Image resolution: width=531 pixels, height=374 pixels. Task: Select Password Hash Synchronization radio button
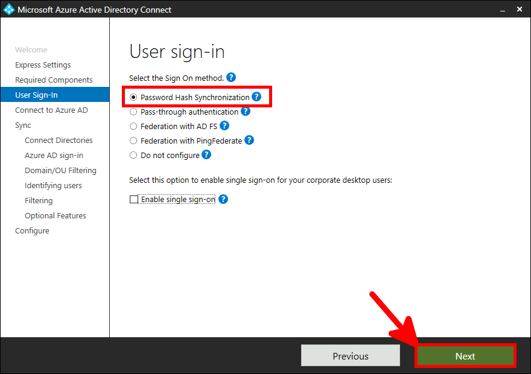[x=133, y=97]
